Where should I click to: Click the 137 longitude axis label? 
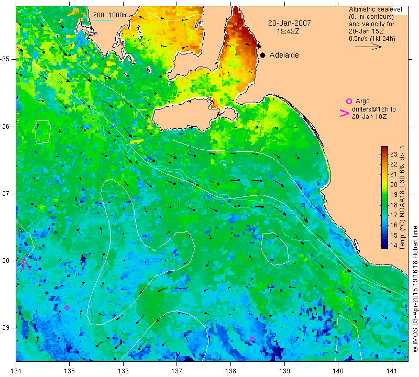tap(177, 371)
